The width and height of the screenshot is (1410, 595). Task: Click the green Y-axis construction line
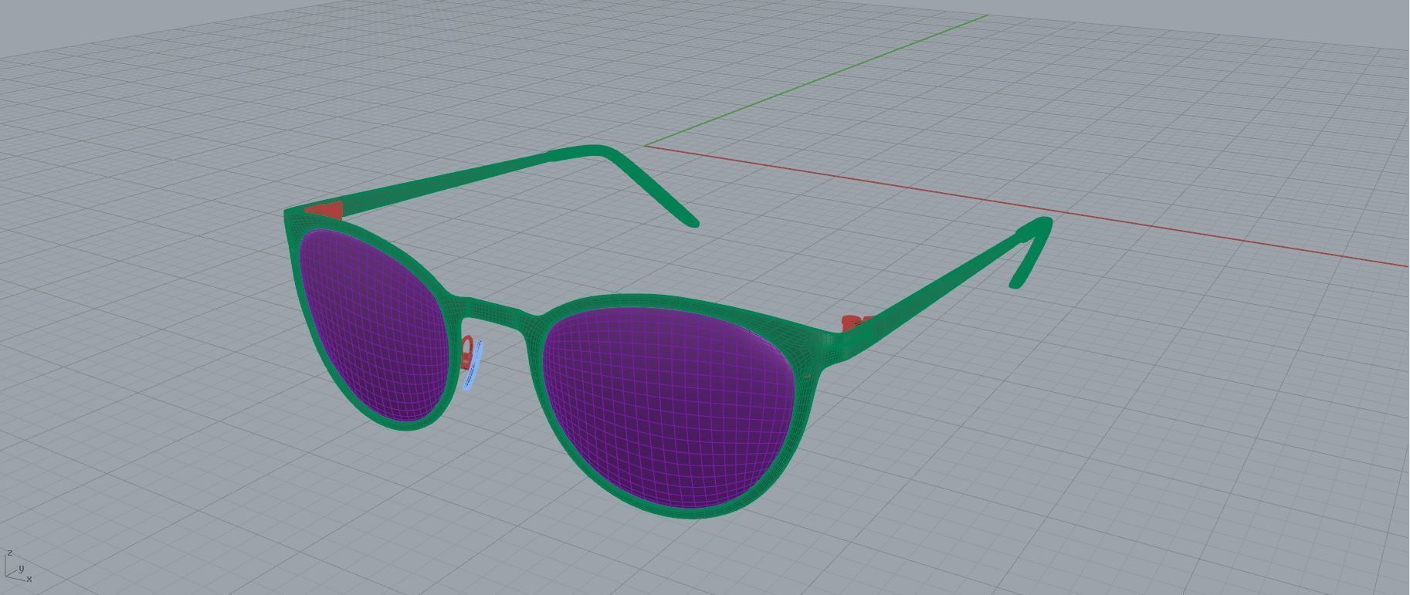tap(817, 79)
